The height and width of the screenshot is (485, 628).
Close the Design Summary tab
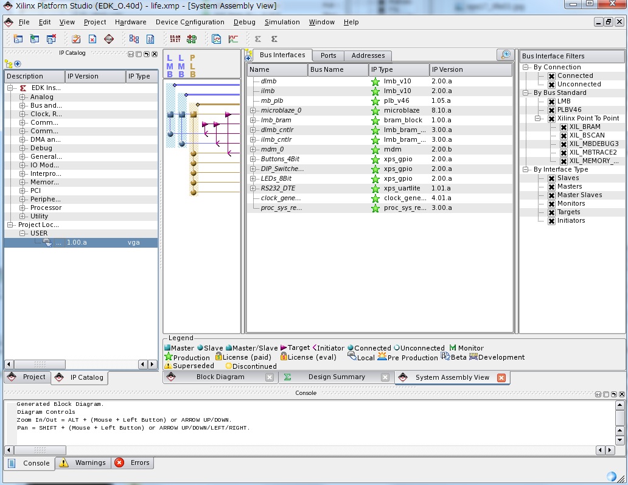coord(385,377)
